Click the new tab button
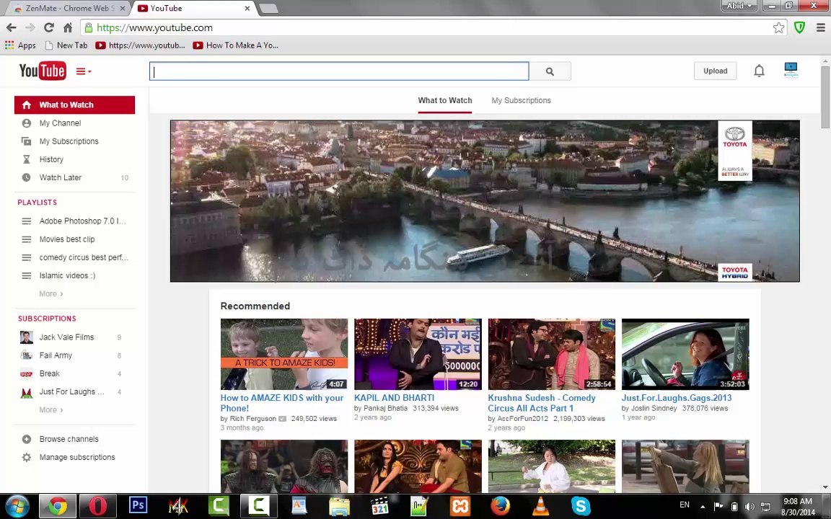This screenshot has width=831, height=519. pyautogui.click(x=268, y=9)
